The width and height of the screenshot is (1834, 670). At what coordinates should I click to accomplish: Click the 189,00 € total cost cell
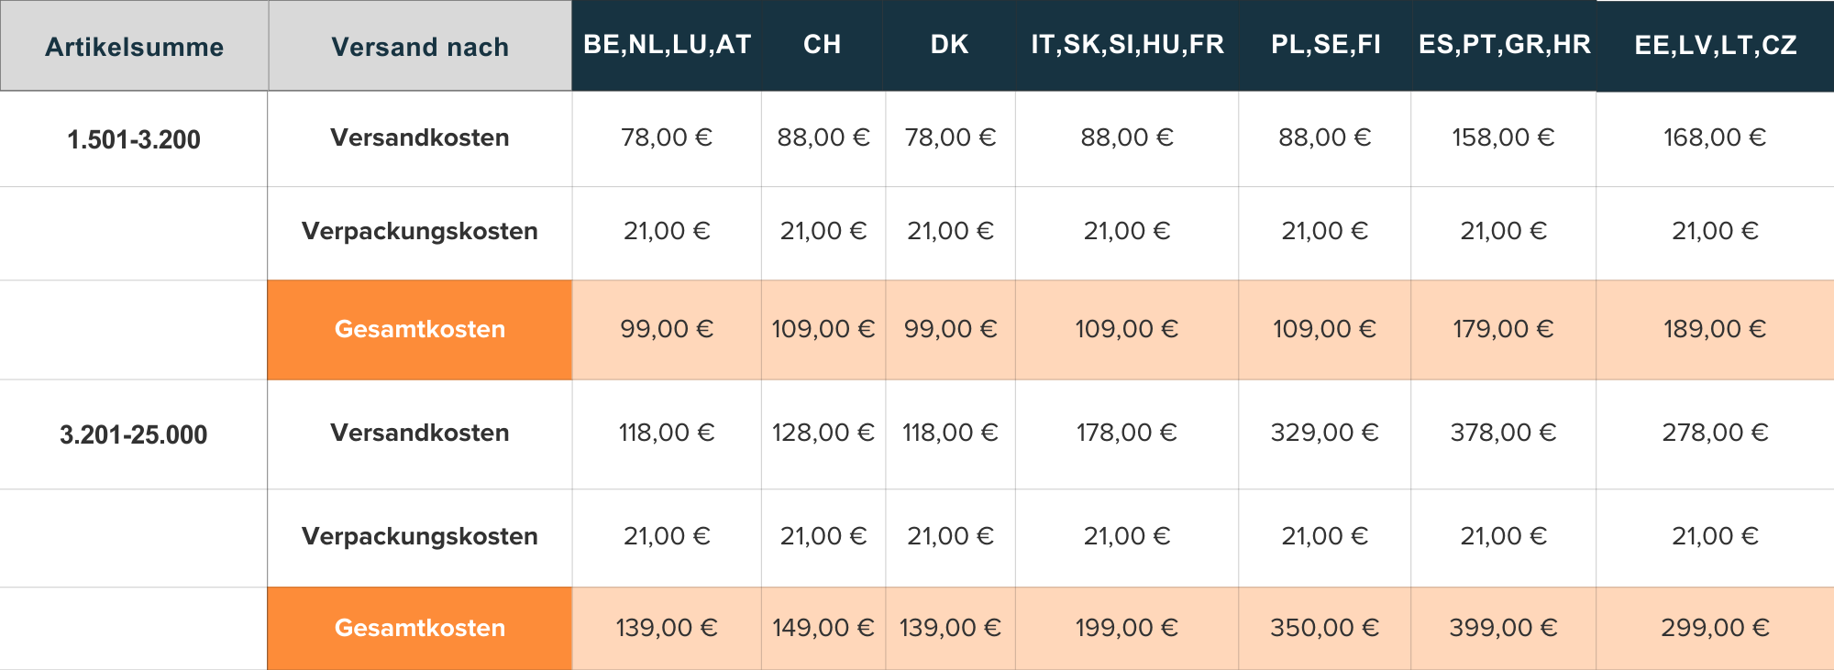tap(1715, 329)
